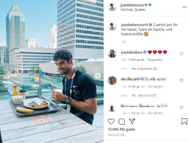Screen dimensions: 189x143
Task: Save post with the bookmark icon
Action: coord(184,122)
